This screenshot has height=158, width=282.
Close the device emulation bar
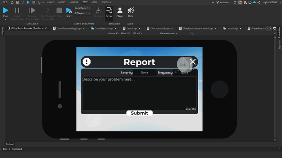pos(275,33)
